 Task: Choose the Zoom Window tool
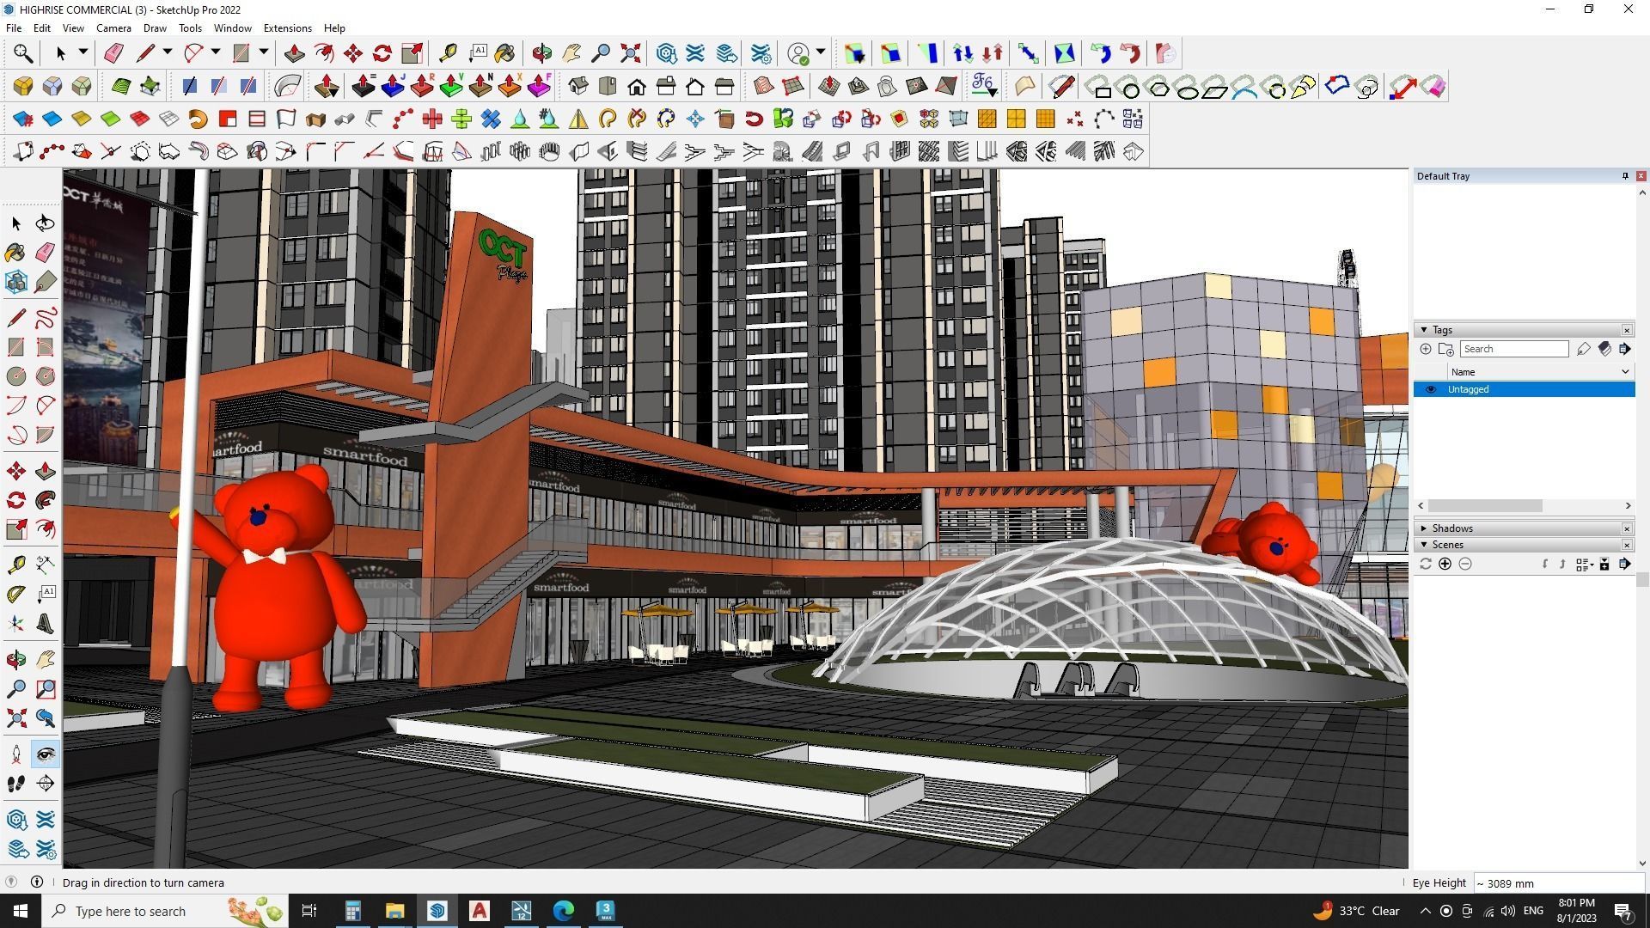point(45,689)
